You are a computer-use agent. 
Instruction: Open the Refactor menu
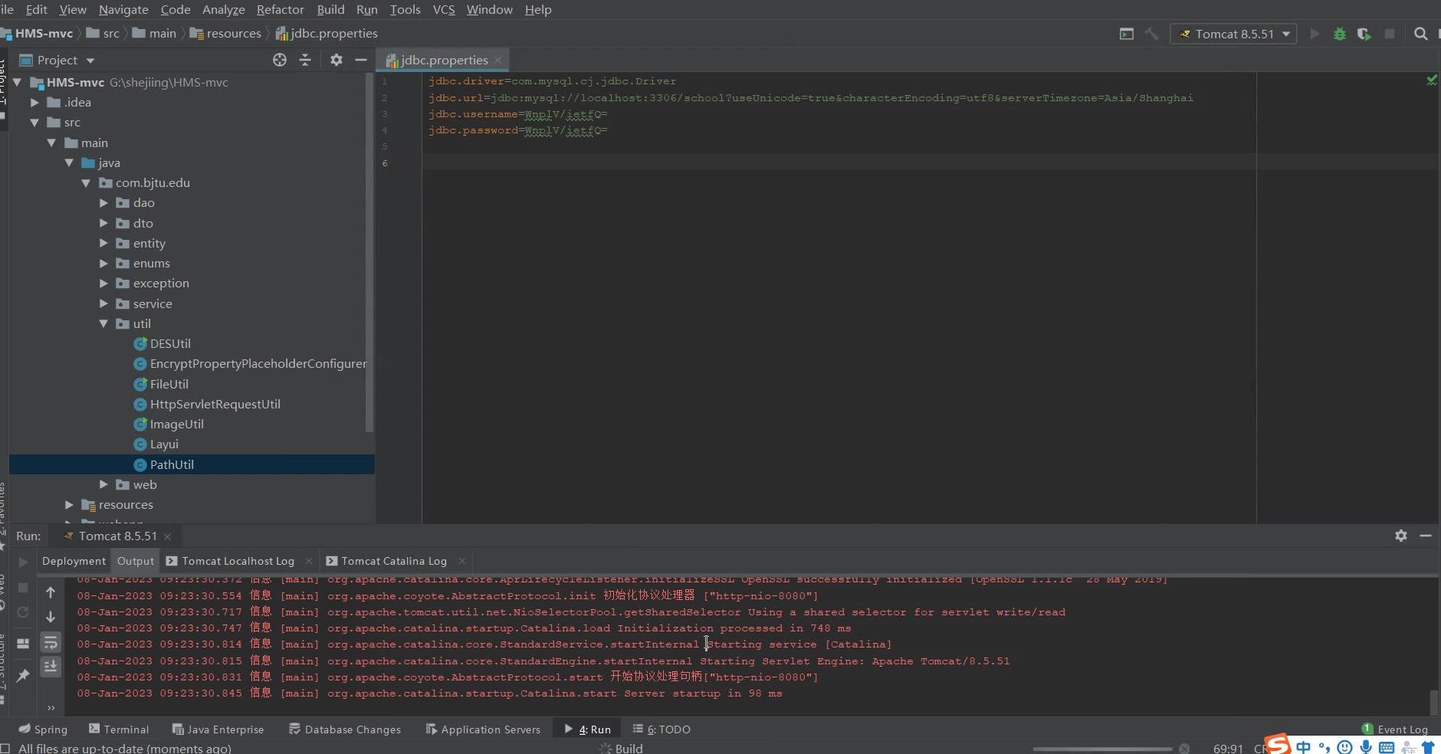tap(280, 10)
